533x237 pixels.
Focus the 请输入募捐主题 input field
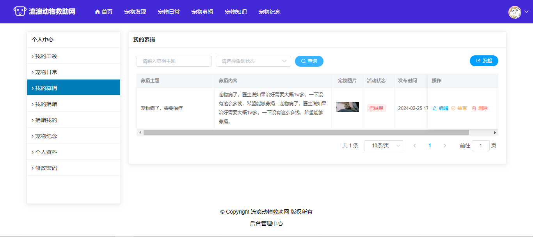click(174, 61)
